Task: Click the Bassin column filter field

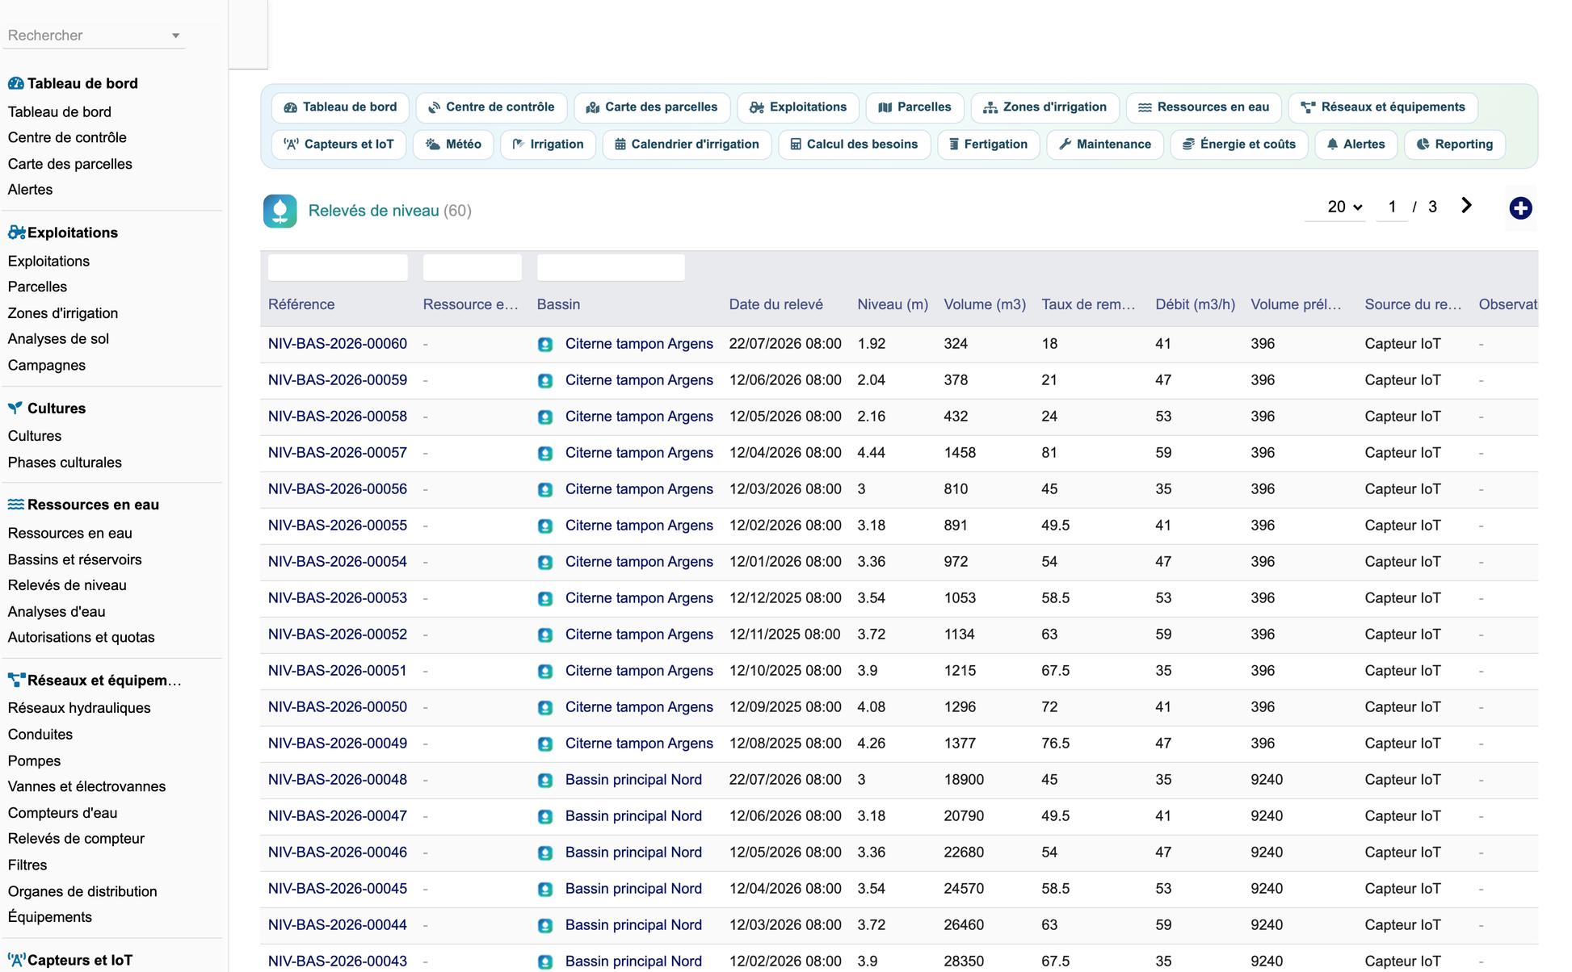Action: coord(611,267)
